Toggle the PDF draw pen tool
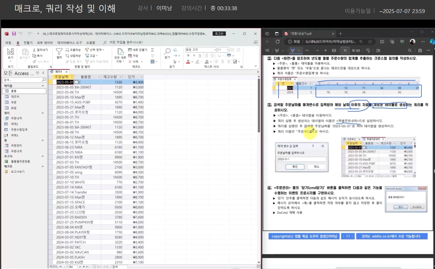 pos(293,50)
